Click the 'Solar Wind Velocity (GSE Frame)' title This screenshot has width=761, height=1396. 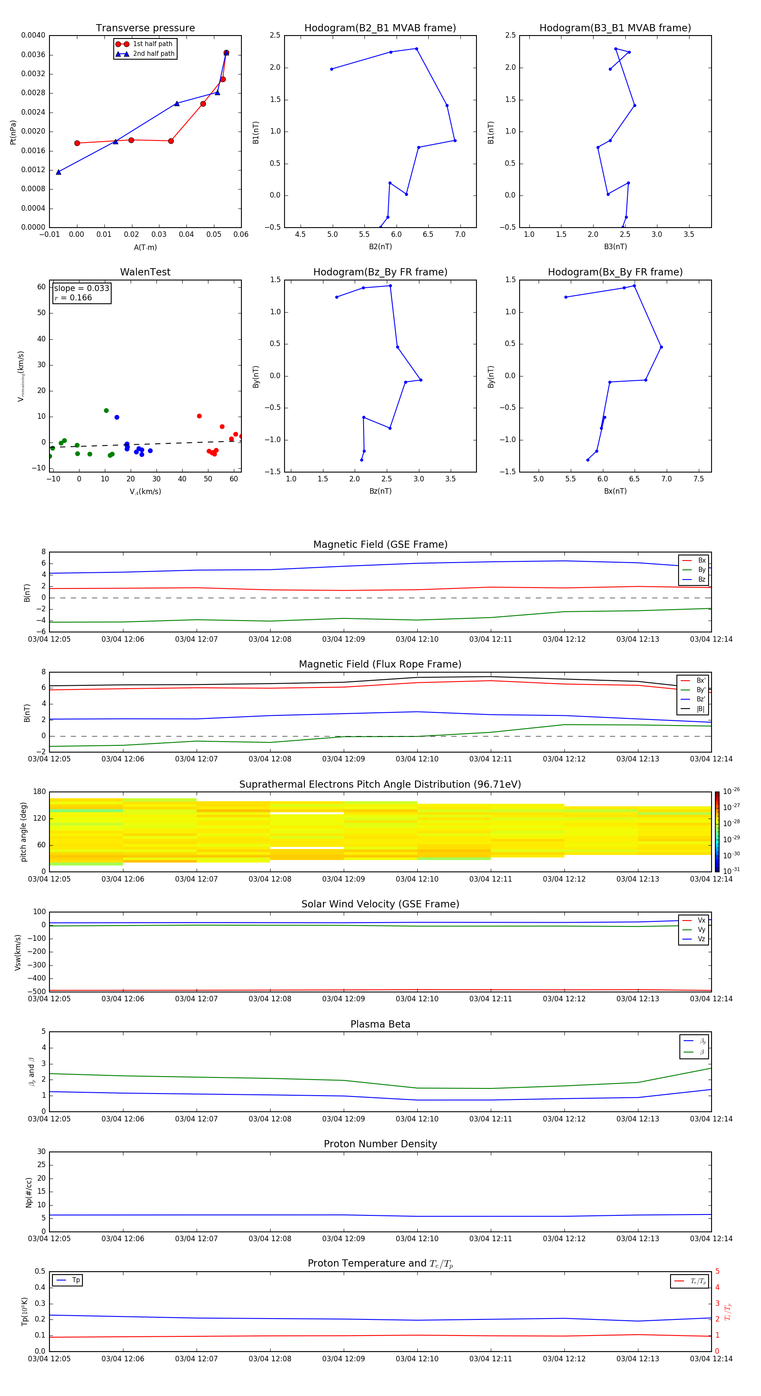click(380, 904)
